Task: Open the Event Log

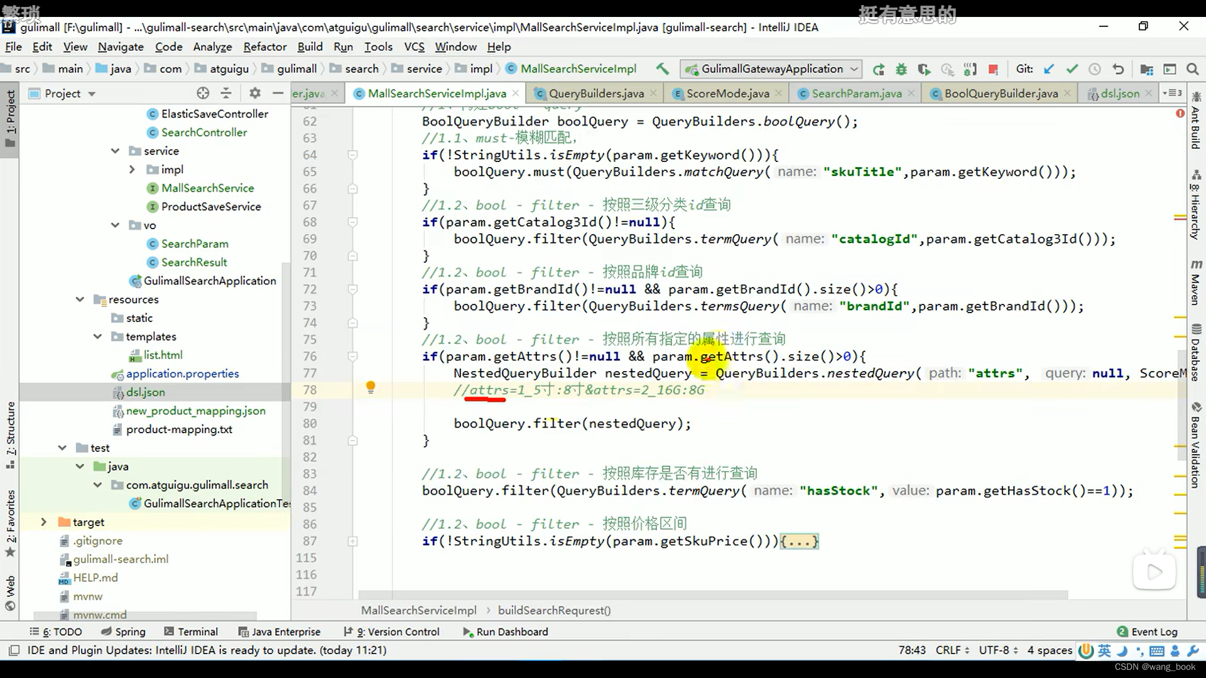Action: pos(1147,632)
